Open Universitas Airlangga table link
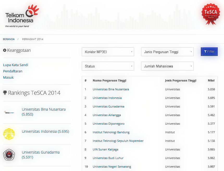The image size is (224, 171). pyautogui.click(x=107, y=115)
